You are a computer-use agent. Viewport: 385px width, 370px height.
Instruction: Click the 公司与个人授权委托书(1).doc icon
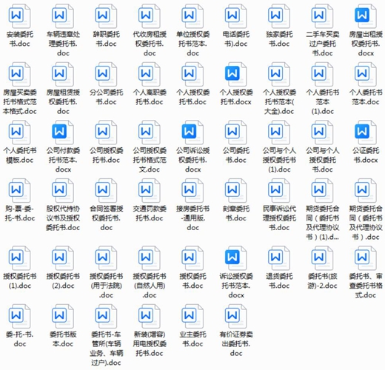[x=279, y=132]
